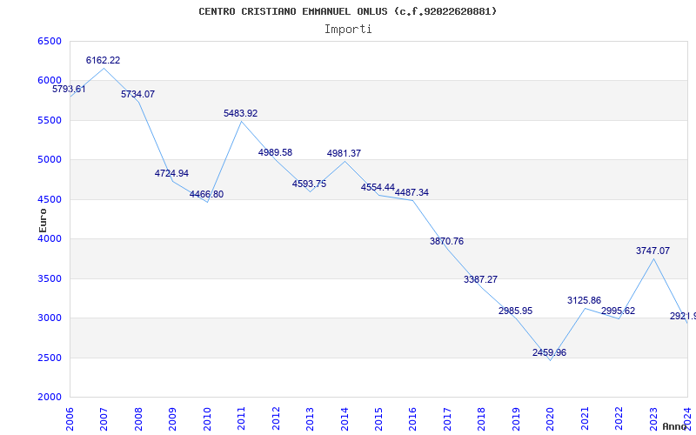Viewport: 696px width, 435px height.
Task: Click the 5734.07 data label
Action: point(138,94)
